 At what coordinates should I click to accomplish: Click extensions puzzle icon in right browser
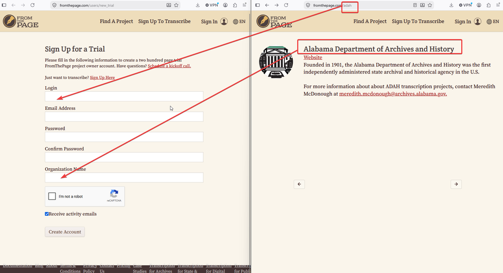coord(489,5)
